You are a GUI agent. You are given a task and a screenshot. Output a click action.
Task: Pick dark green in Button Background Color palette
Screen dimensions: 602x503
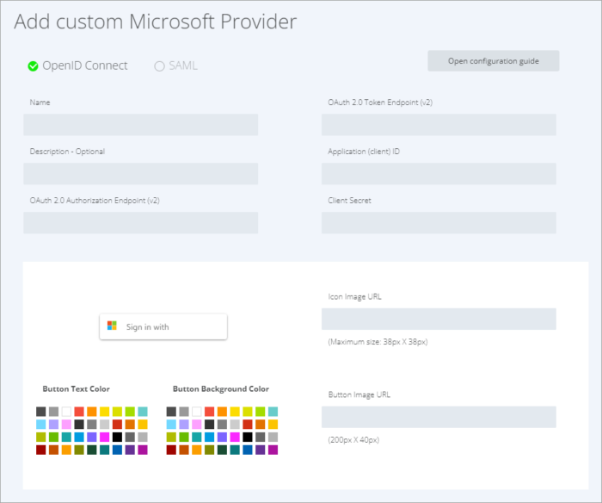pyautogui.click(x=222, y=450)
